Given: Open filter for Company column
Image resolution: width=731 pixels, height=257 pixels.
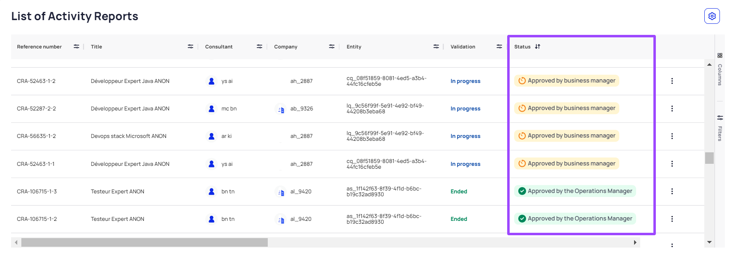Looking at the screenshot, I should (332, 46).
